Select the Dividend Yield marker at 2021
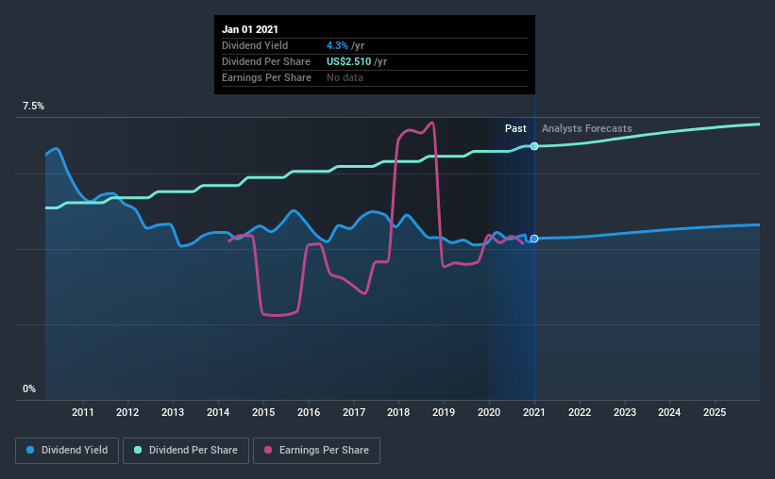 (534, 239)
